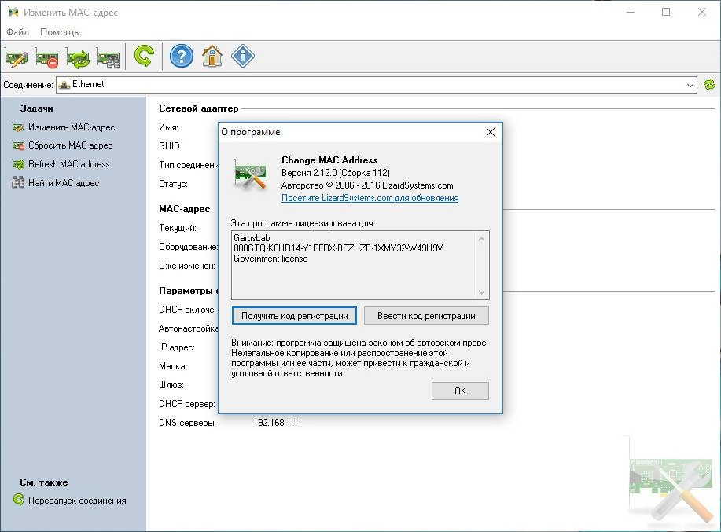This screenshot has height=532, width=721.
Task: Open the Файл menu
Action: 17,32
